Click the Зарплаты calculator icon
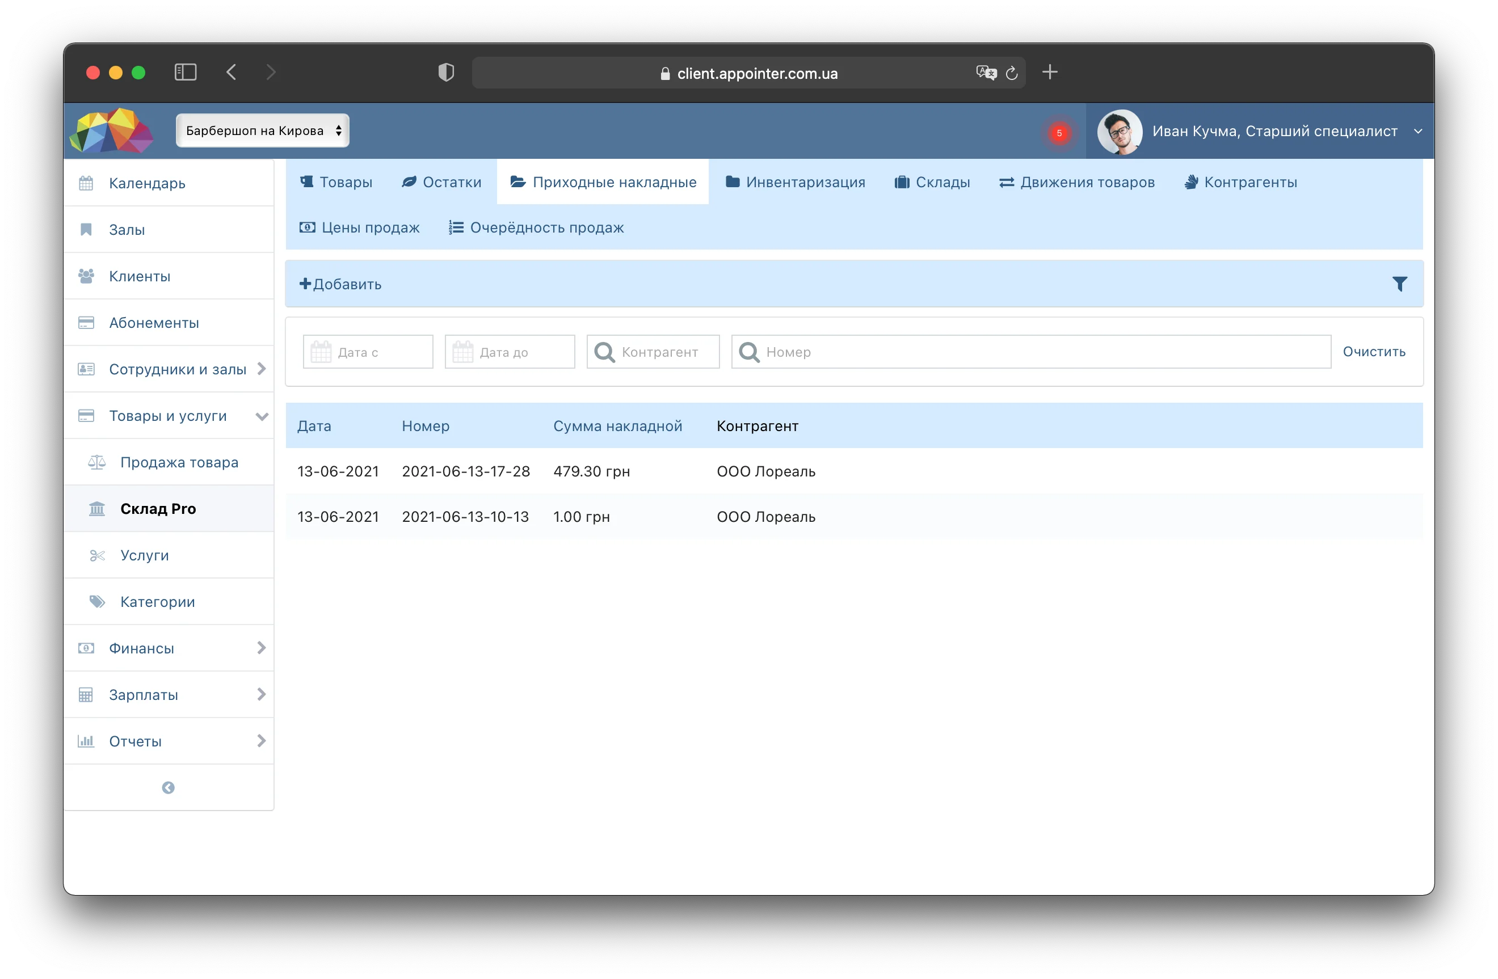 (x=86, y=695)
